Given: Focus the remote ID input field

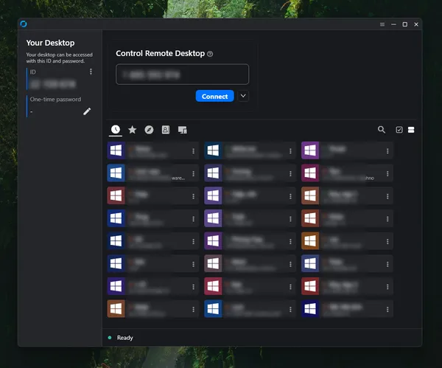Looking at the screenshot, I should (x=183, y=74).
